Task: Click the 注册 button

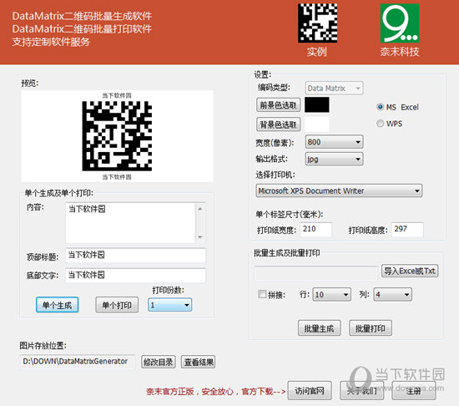Action: coord(414,390)
